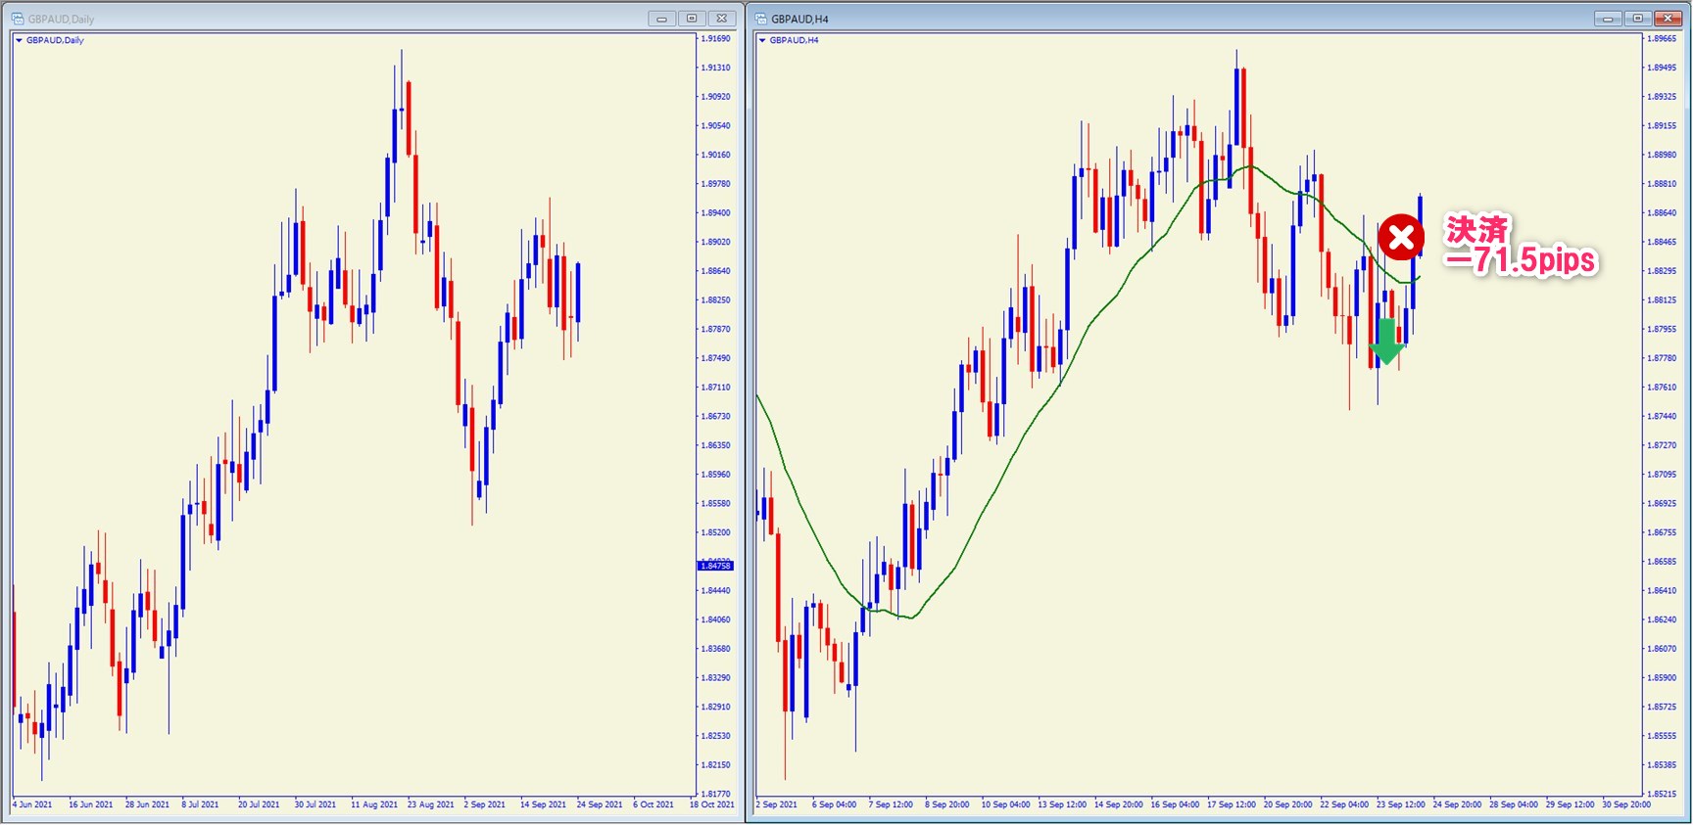Viewport: 1693px width, 825px height.
Task: Click the GBPAUD,Daily window title bar icon
Action: (18, 19)
